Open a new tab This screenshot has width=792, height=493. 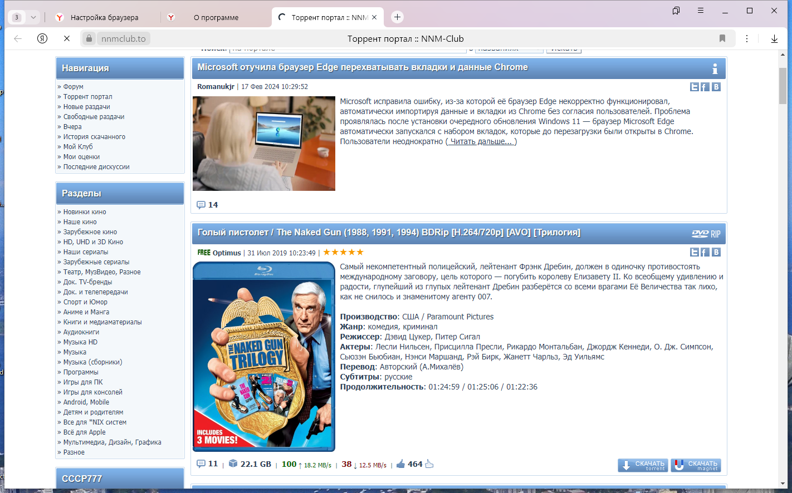tap(397, 17)
